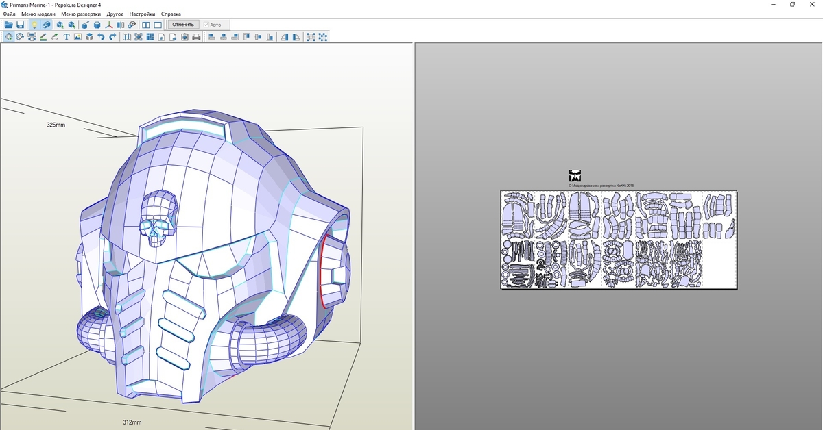Open the Другое menu
This screenshot has width=823, height=430.
click(115, 14)
